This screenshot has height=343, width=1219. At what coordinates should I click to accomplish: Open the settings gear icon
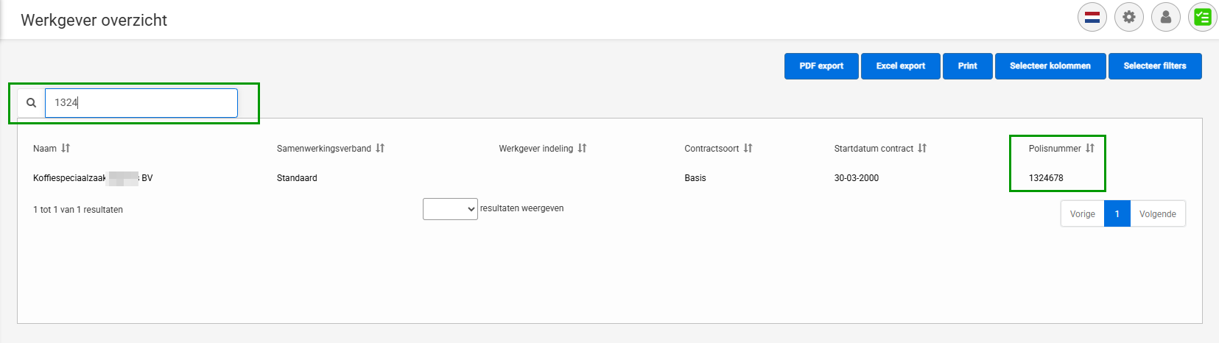[x=1129, y=17]
